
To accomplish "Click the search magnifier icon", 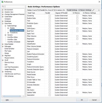I will pyautogui.click(x=3, y=6).
